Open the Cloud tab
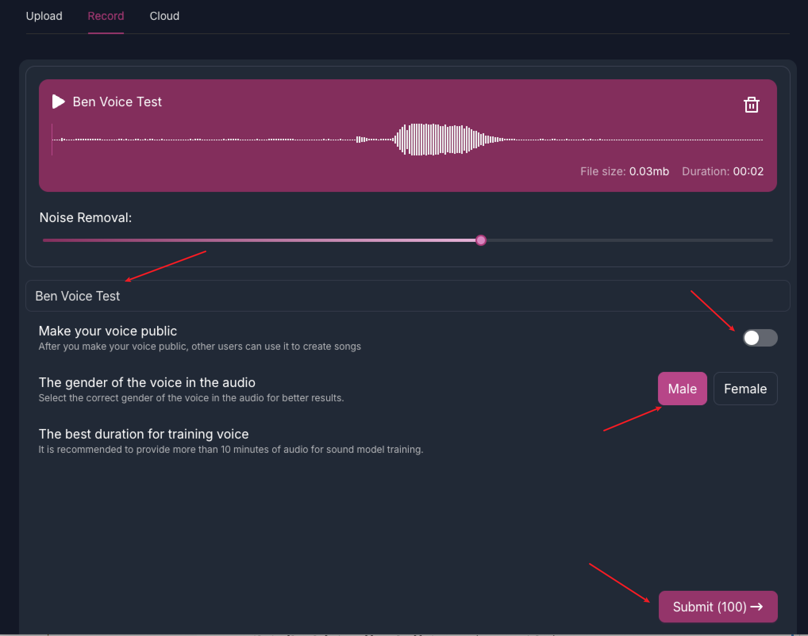 coord(164,16)
